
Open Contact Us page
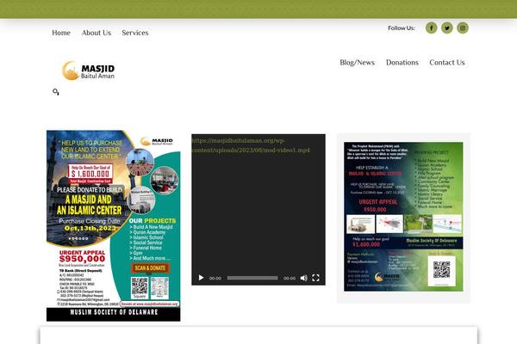pyautogui.click(x=447, y=63)
